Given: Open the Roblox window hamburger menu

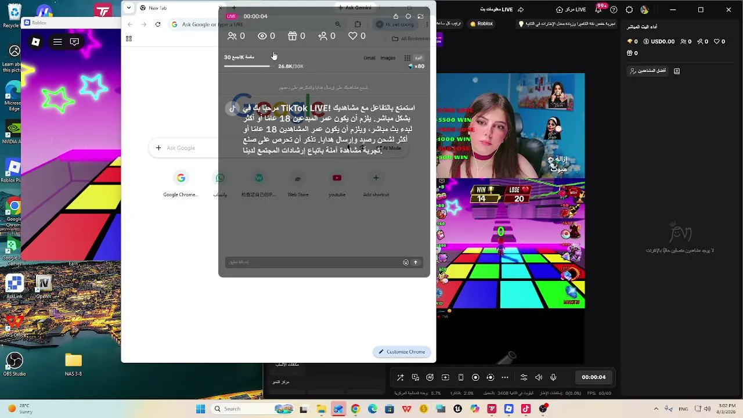Looking at the screenshot, I should point(57,42).
